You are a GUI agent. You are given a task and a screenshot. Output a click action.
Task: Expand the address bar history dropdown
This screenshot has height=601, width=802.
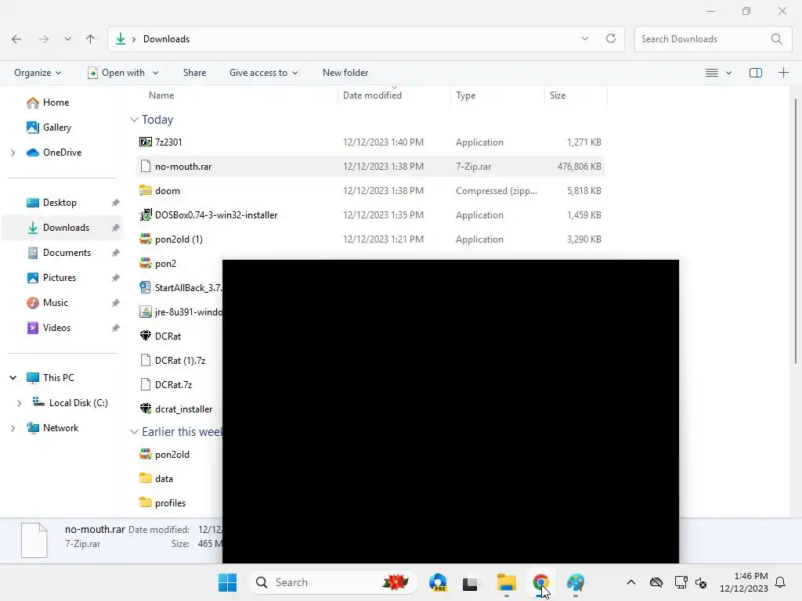(584, 39)
